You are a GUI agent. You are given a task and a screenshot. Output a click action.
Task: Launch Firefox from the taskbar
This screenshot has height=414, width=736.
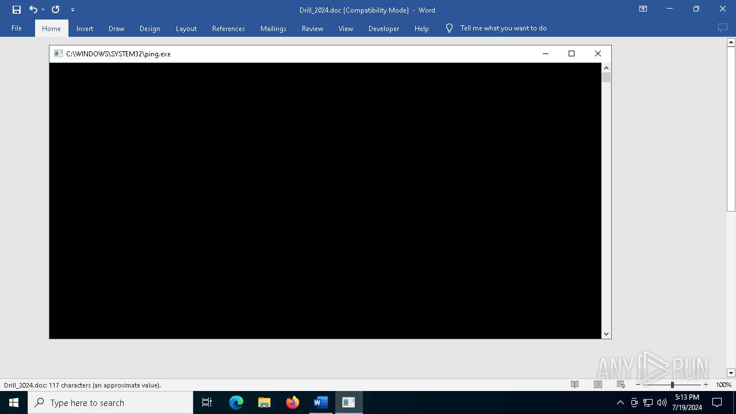[x=293, y=402]
